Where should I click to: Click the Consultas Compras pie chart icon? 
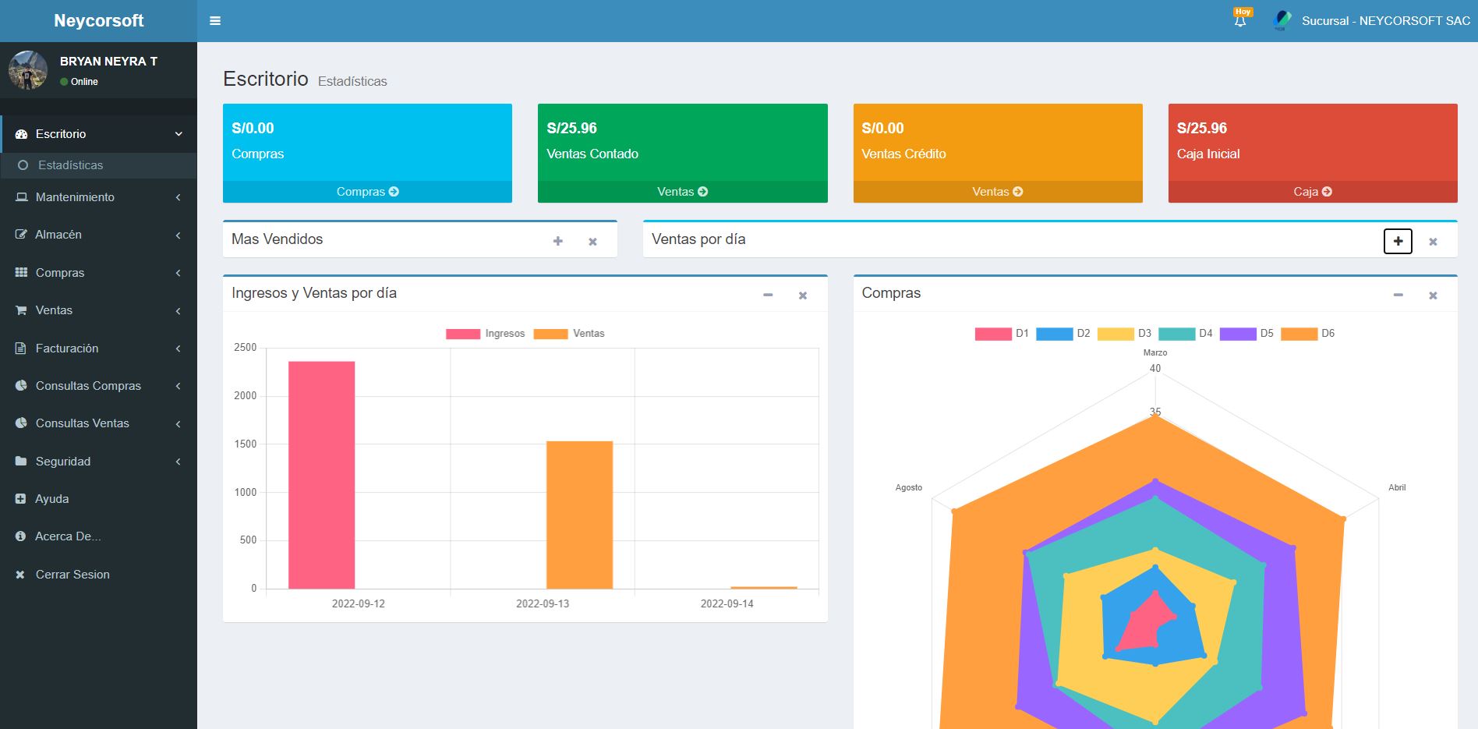point(21,386)
